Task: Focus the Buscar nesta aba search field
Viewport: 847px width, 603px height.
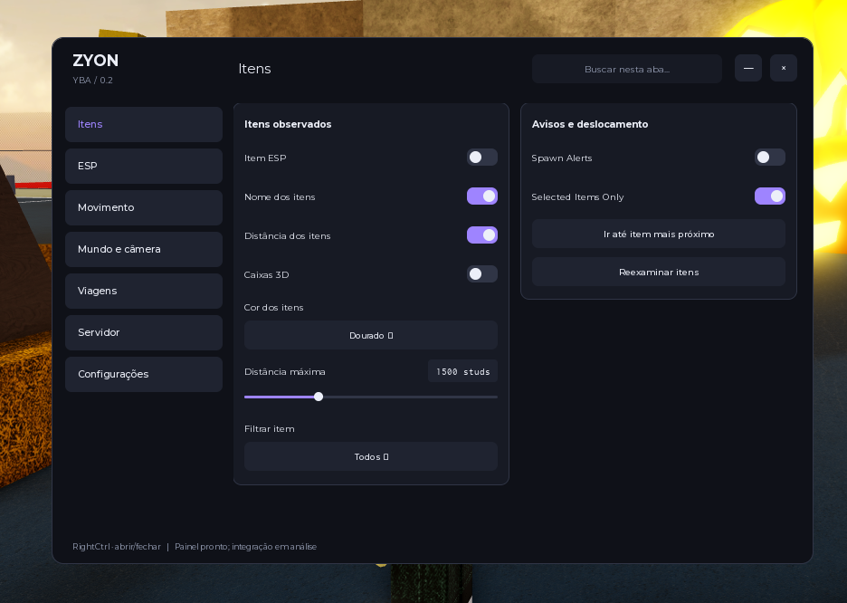Action: pos(626,69)
